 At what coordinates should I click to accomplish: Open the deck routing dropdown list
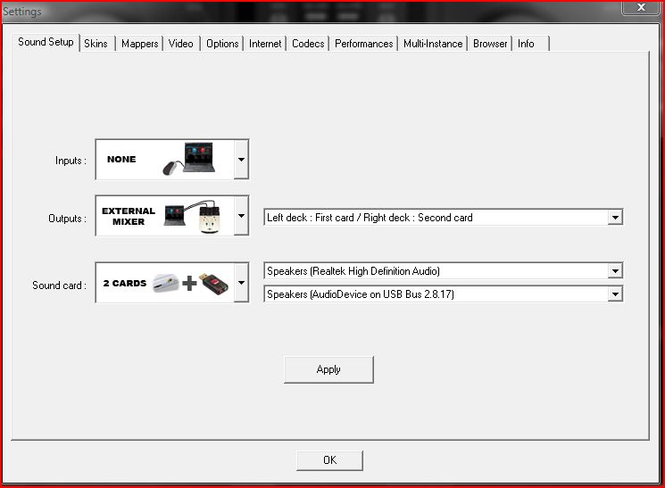614,218
